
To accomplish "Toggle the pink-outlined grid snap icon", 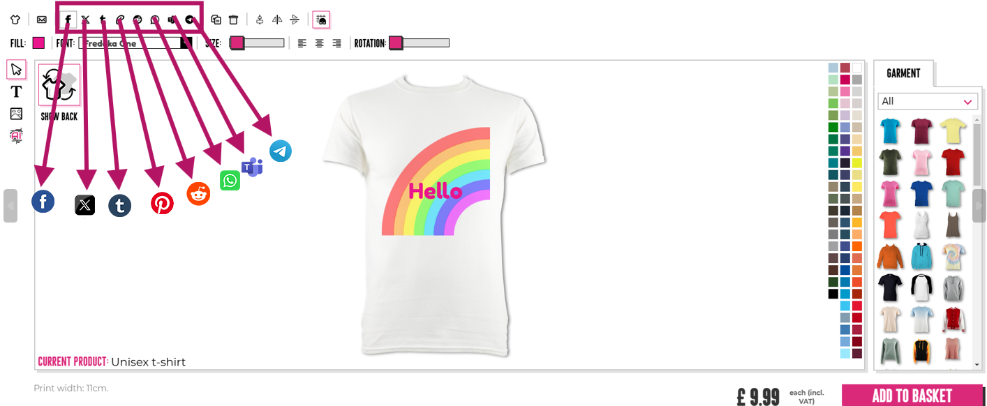I will (321, 20).
